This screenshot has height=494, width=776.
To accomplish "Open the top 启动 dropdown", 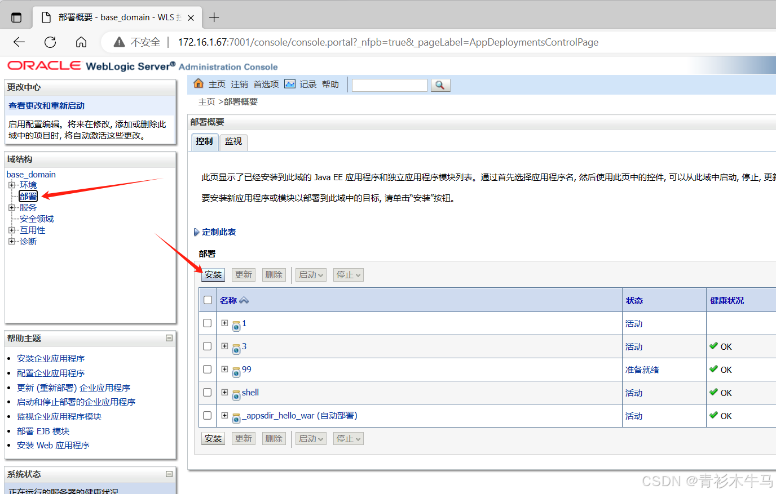I will (x=311, y=275).
